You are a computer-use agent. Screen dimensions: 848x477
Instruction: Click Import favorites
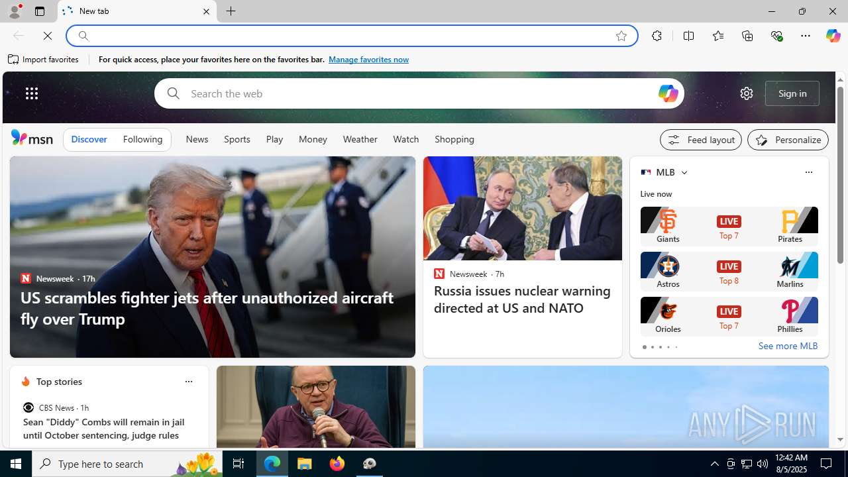tap(44, 60)
